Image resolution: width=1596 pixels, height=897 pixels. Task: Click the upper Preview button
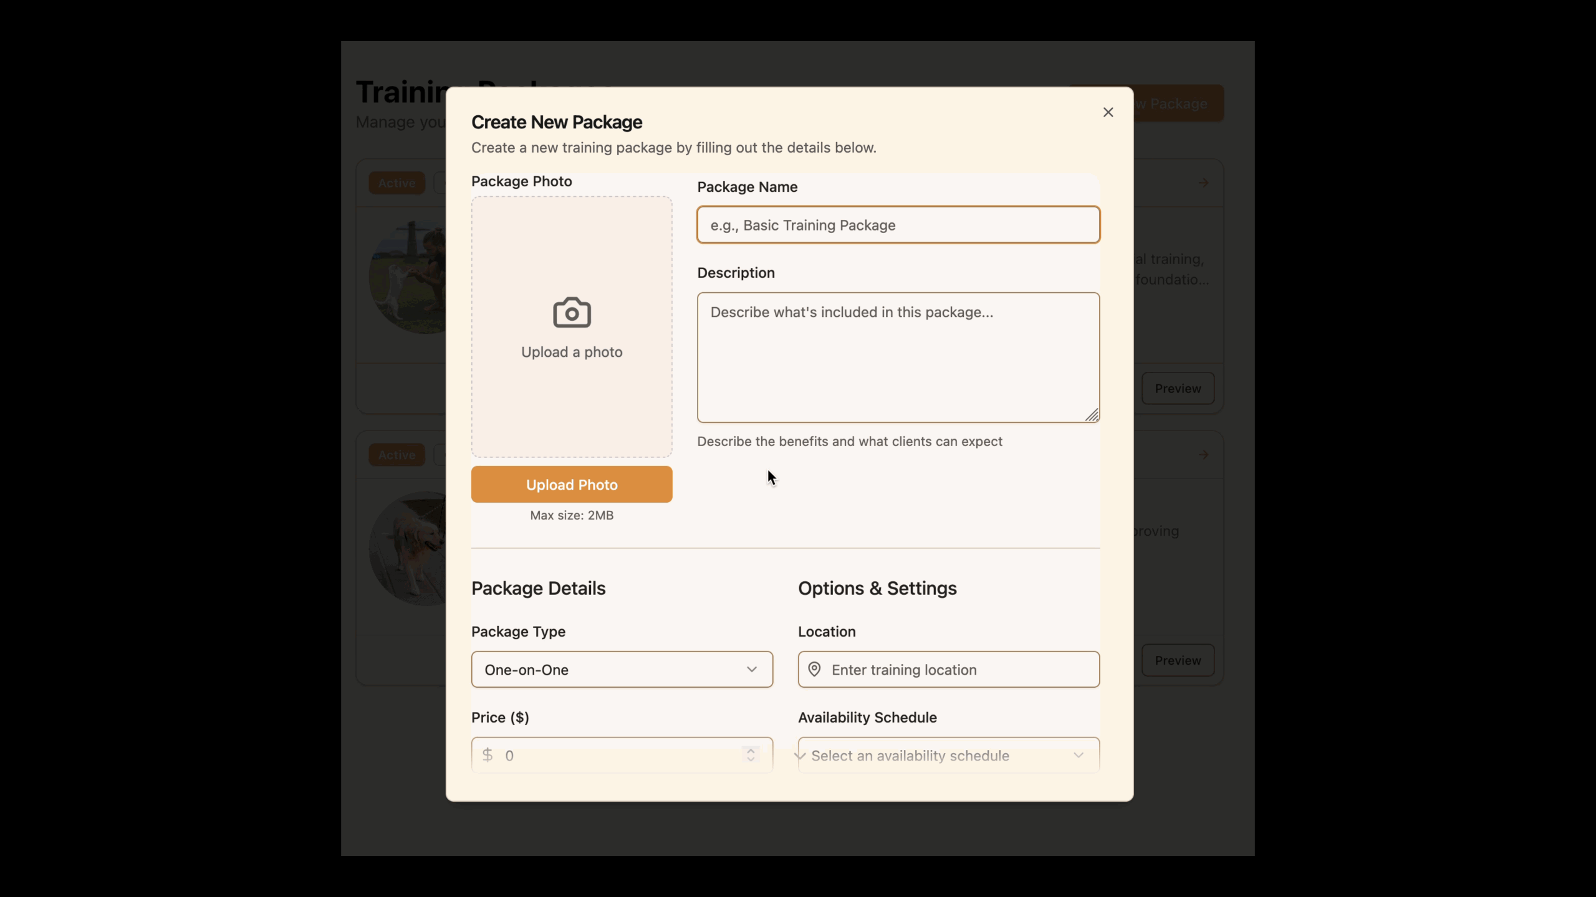point(1178,388)
